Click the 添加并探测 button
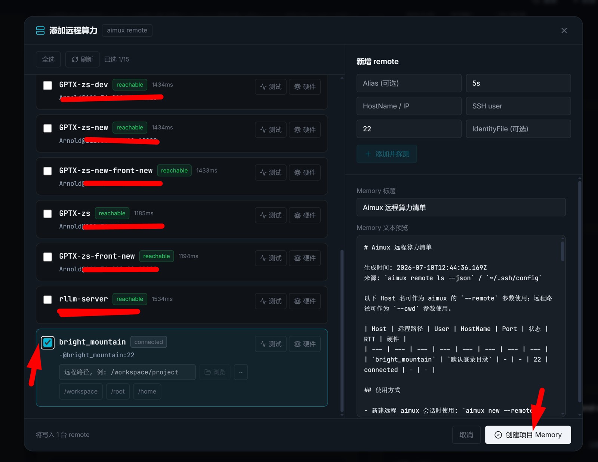 (x=387, y=154)
